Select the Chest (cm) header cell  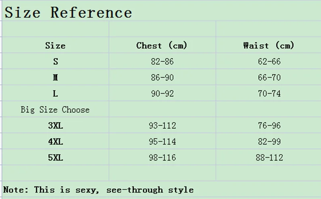(162, 46)
